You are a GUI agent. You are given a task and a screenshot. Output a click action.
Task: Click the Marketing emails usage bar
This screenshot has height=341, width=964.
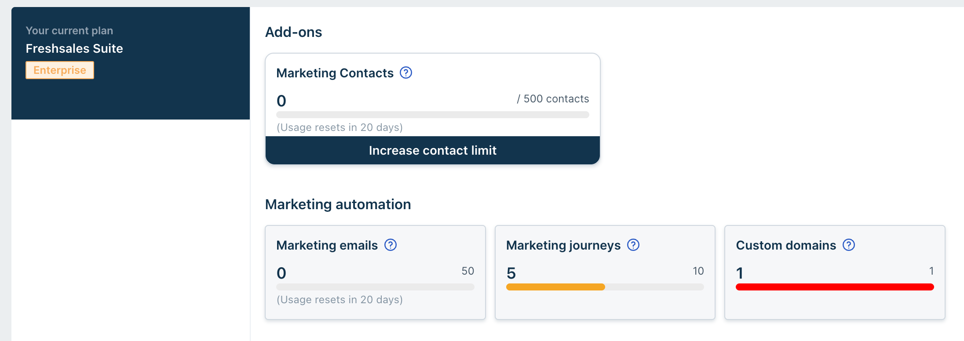coord(375,287)
